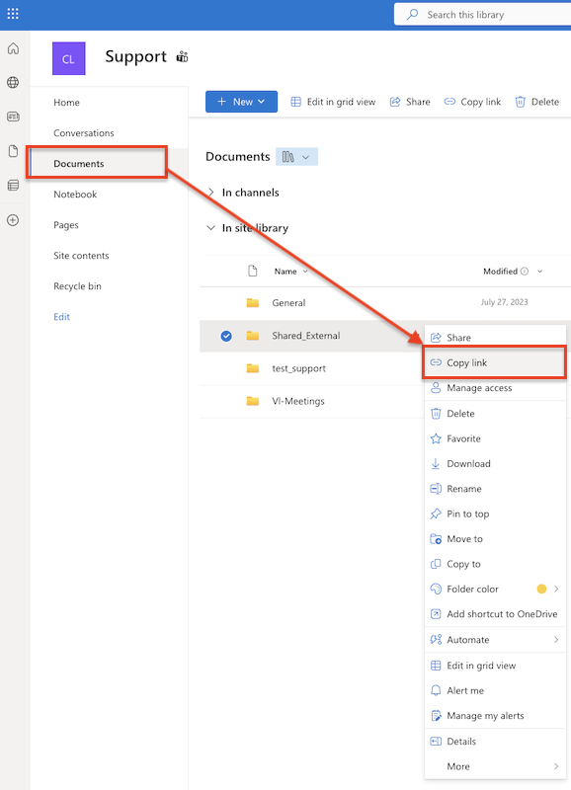This screenshot has height=790, width=571.
Task: Choose Share in the context menu
Action: (x=495, y=338)
